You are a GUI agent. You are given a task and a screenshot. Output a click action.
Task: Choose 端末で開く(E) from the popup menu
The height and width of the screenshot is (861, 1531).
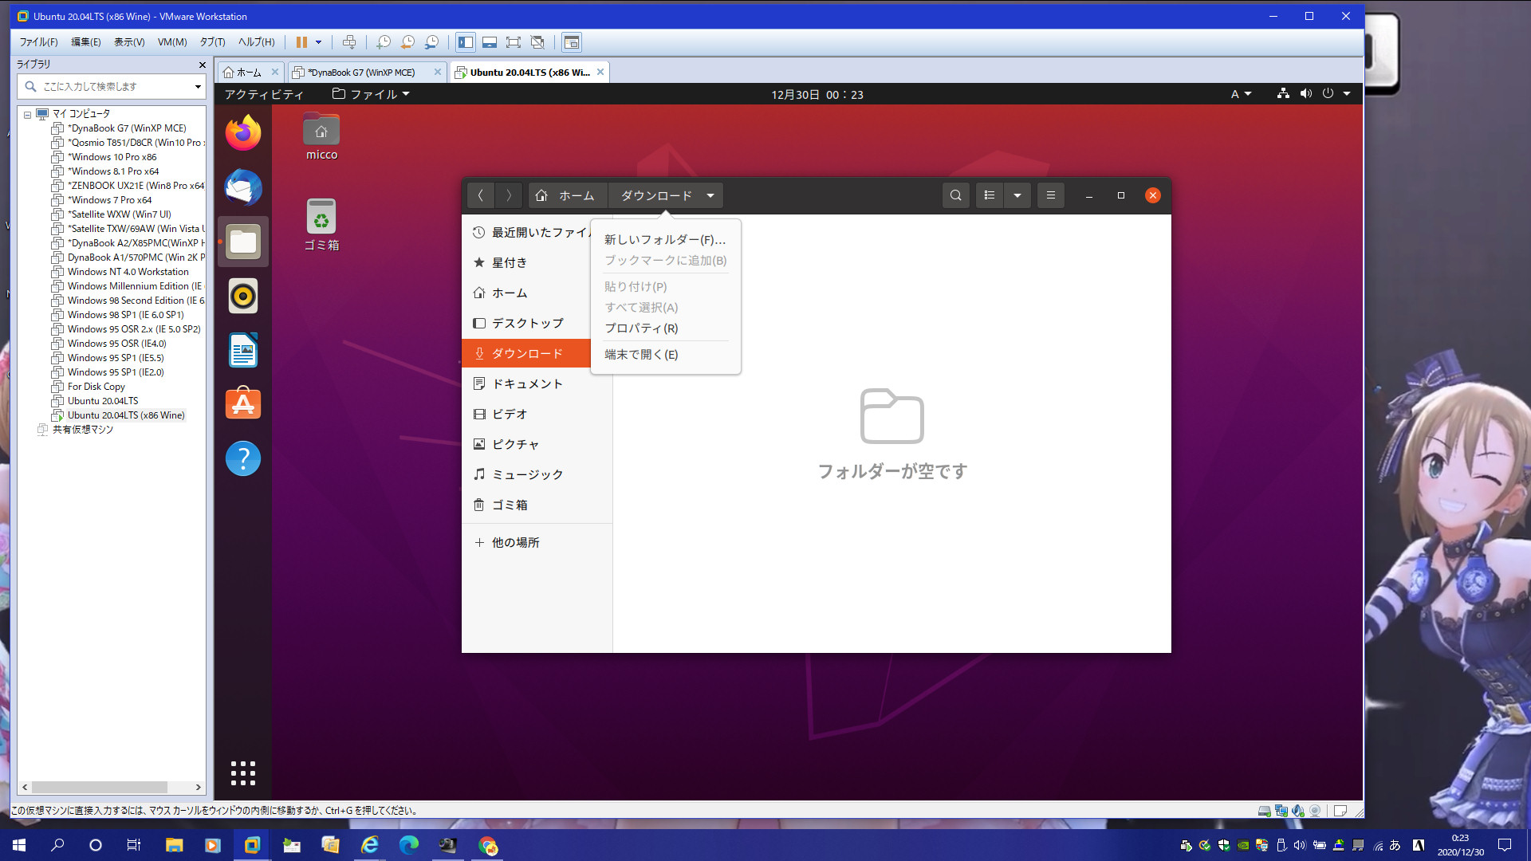click(665, 354)
